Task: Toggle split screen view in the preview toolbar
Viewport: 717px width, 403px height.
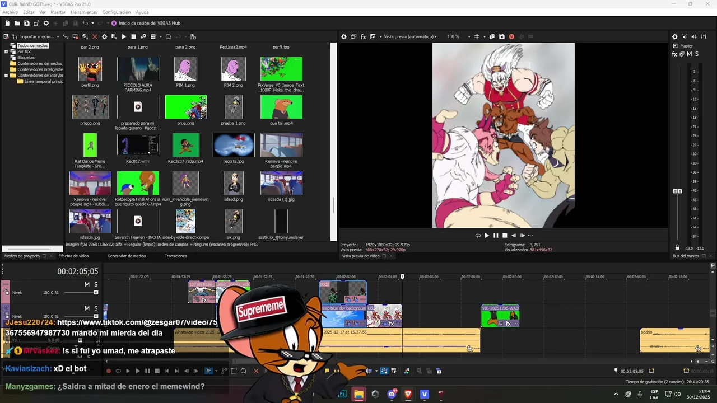Action: 373,36
